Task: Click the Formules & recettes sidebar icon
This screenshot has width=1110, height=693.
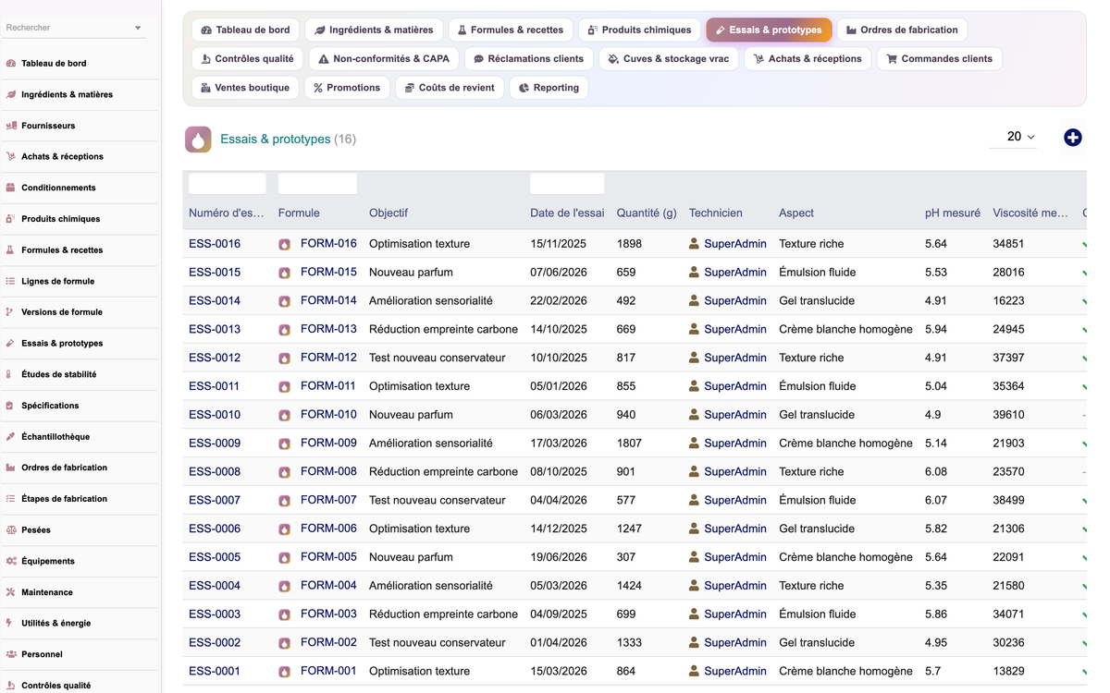Action: [11, 250]
